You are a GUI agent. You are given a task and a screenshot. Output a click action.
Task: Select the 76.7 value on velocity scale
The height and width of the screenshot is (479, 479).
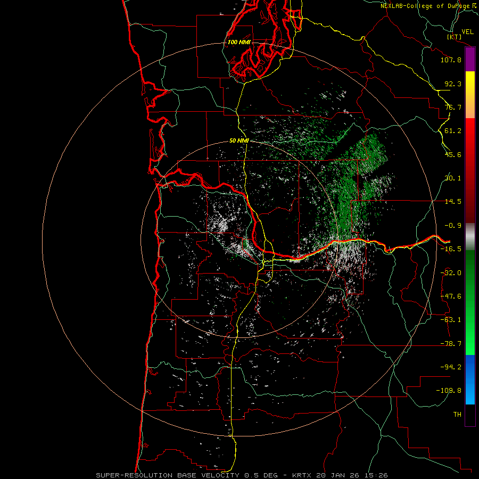click(453, 107)
